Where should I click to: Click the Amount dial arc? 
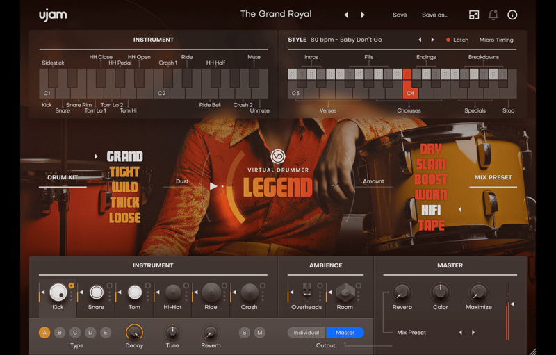coord(350,186)
